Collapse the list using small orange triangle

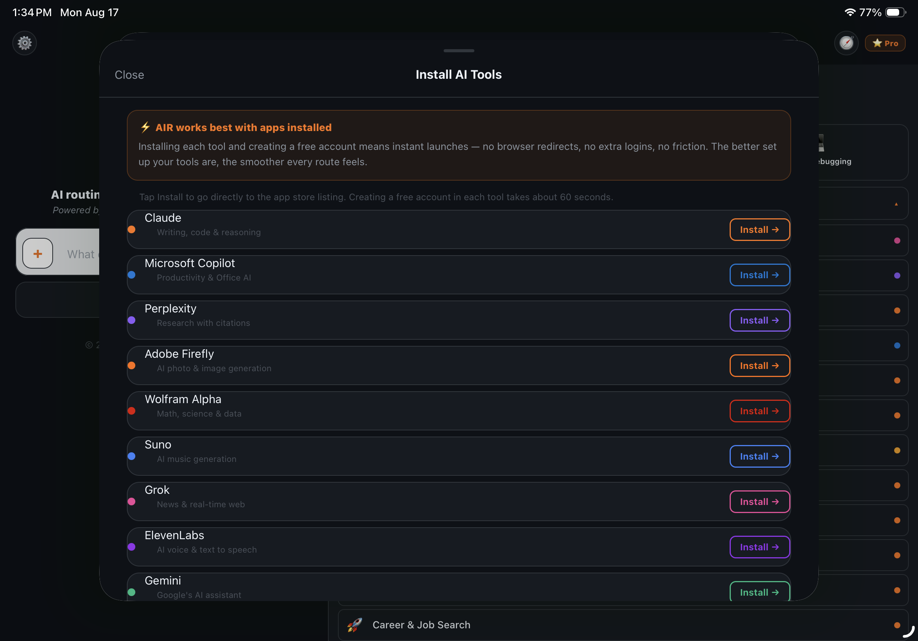(x=896, y=204)
